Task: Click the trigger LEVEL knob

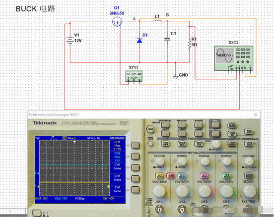Action: click(216, 144)
